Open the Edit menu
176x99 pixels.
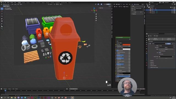click(5, 2)
